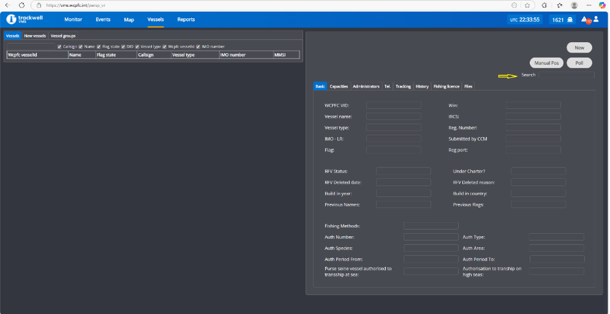This screenshot has width=610, height=314.
Task: Switch to the Capacities tab
Action: [339, 86]
